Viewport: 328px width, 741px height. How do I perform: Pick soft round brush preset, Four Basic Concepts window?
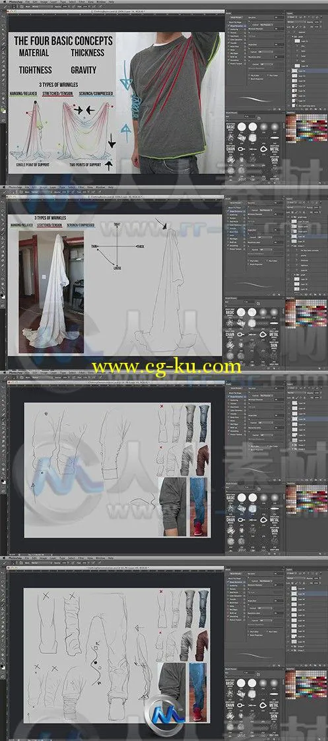click(263, 127)
